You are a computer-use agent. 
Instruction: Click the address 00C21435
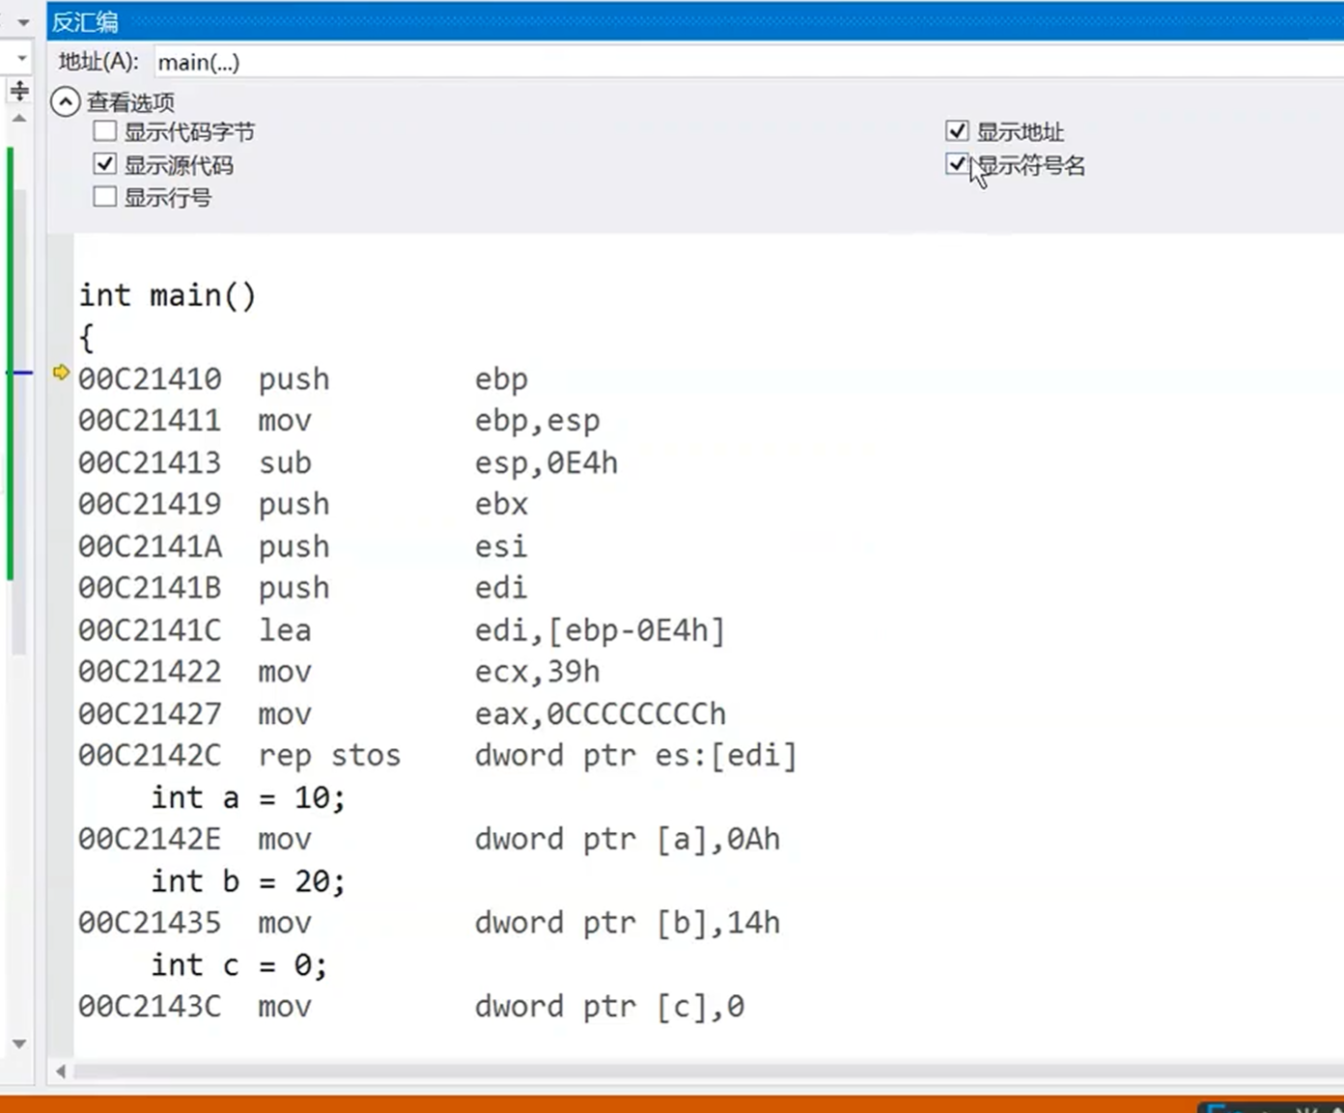tap(150, 923)
